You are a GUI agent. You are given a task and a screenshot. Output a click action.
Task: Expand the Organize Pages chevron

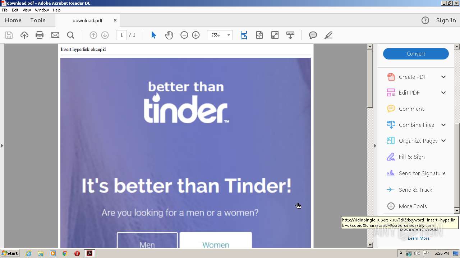click(443, 141)
